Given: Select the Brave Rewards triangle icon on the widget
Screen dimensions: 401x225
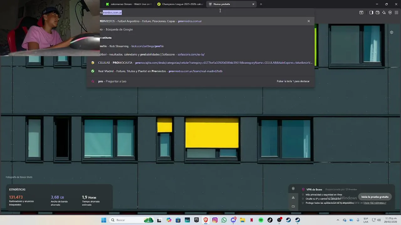Looking at the screenshot, I should 293,197.
